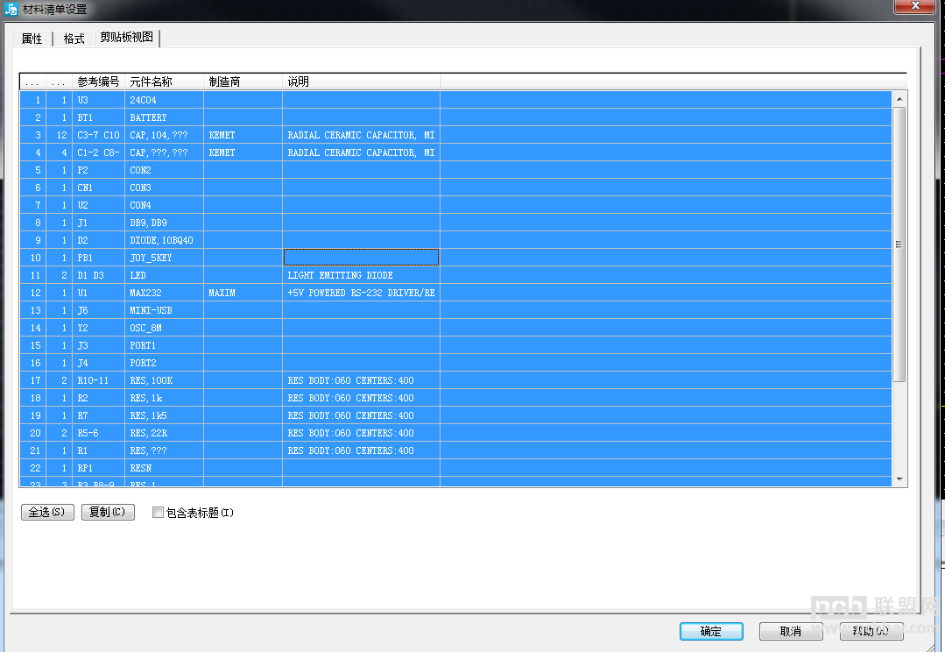
Task: Click the CON2 cell
Action: click(164, 170)
